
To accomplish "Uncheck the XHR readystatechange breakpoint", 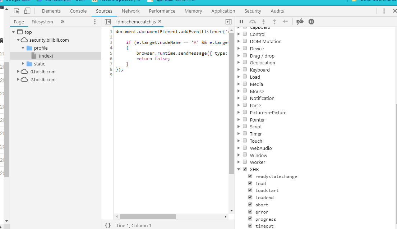I will pos(250,176).
